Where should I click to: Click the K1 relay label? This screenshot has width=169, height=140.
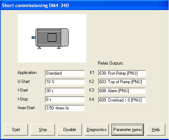point(92,73)
